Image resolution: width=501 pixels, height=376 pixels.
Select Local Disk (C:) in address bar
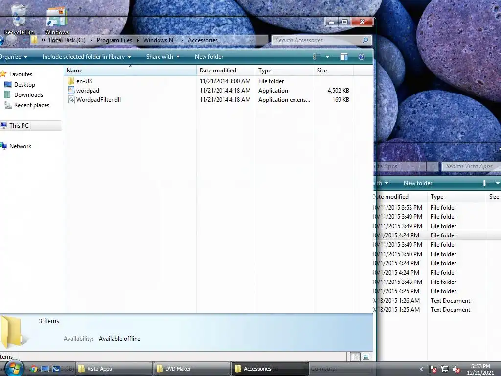coord(67,40)
